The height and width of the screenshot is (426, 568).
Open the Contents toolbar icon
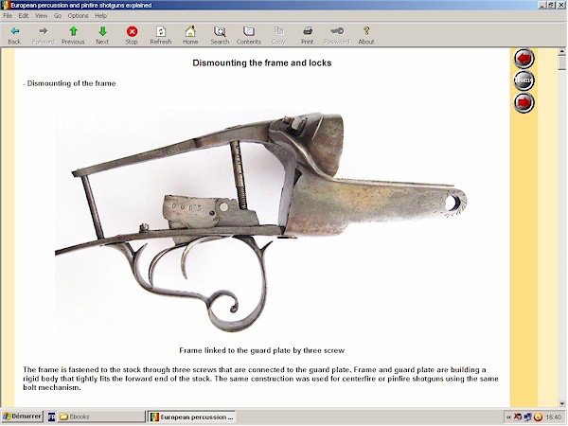(x=249, y=35)
